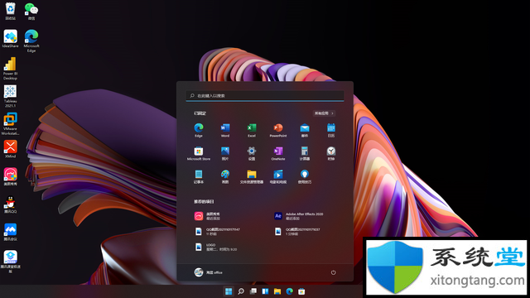Select the Tencent Classroom desktop shortcut
The height and width of the screenshot is (298, 530).
click(10, 262)
